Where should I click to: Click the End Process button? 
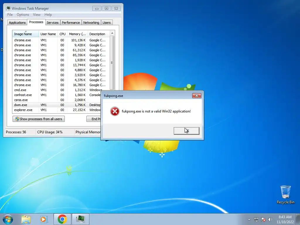[94, 119]
